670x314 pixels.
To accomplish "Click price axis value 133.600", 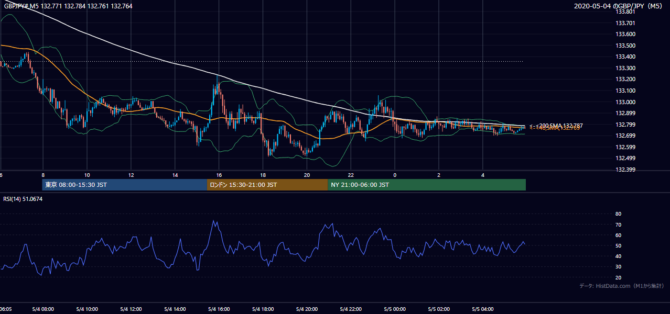I will coord(625,34).
